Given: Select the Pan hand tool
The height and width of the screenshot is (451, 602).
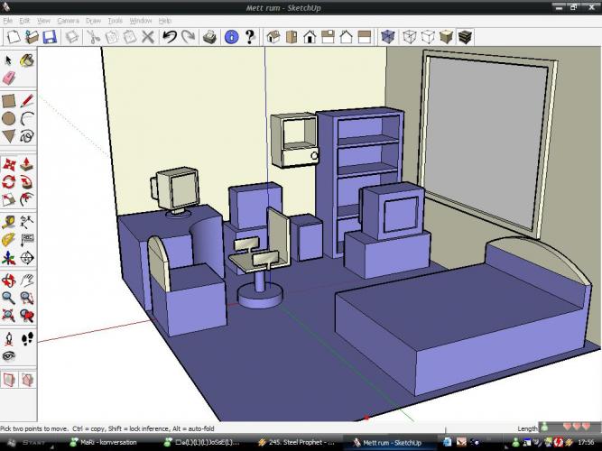Looking at the screenshot, I should click(x=27, y=280).
